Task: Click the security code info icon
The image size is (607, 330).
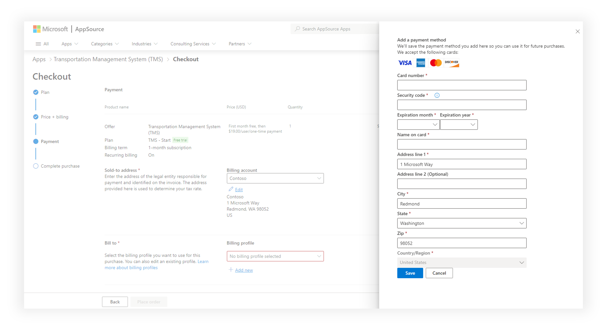Action: [437, 95]
